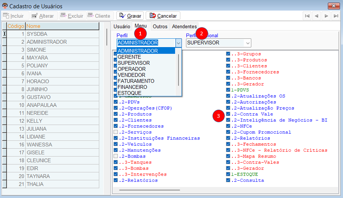Viewport: 343px width, 198px height.
Task: Uncheck .2-Operações(CFOP) permission
Action: (x=116, y=108)
